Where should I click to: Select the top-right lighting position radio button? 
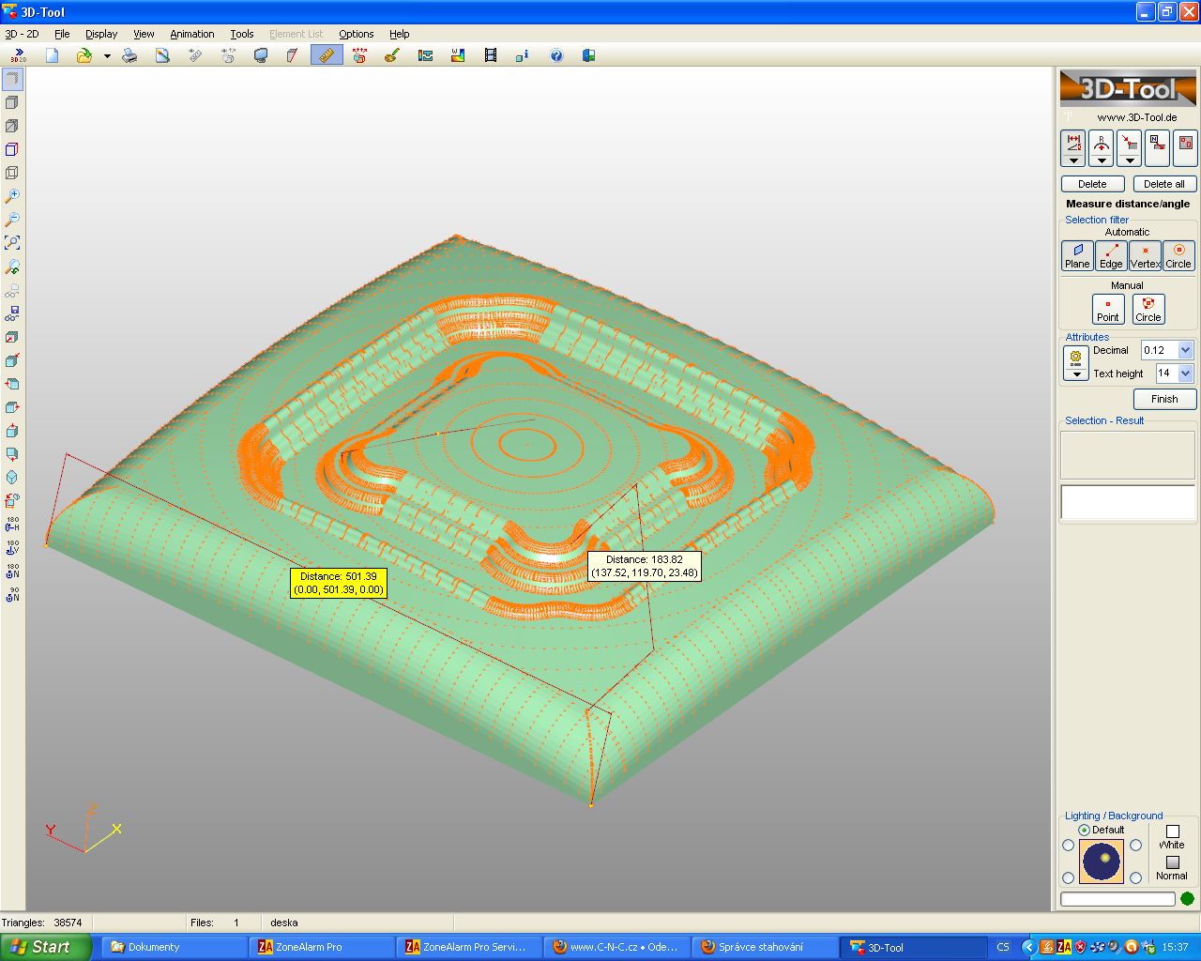tap(1135, 846)
